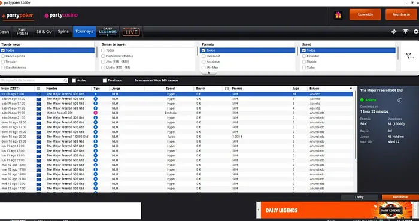Viewport: 419px width, 221px height.
Task: Click the Tipo de juego list scrollbar
Action: (97, 53)
